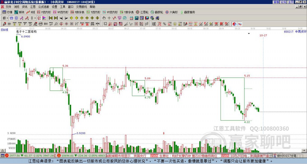Click the red $ marker on chart
The height and width of the screenshot is (164, 307).
164,133
